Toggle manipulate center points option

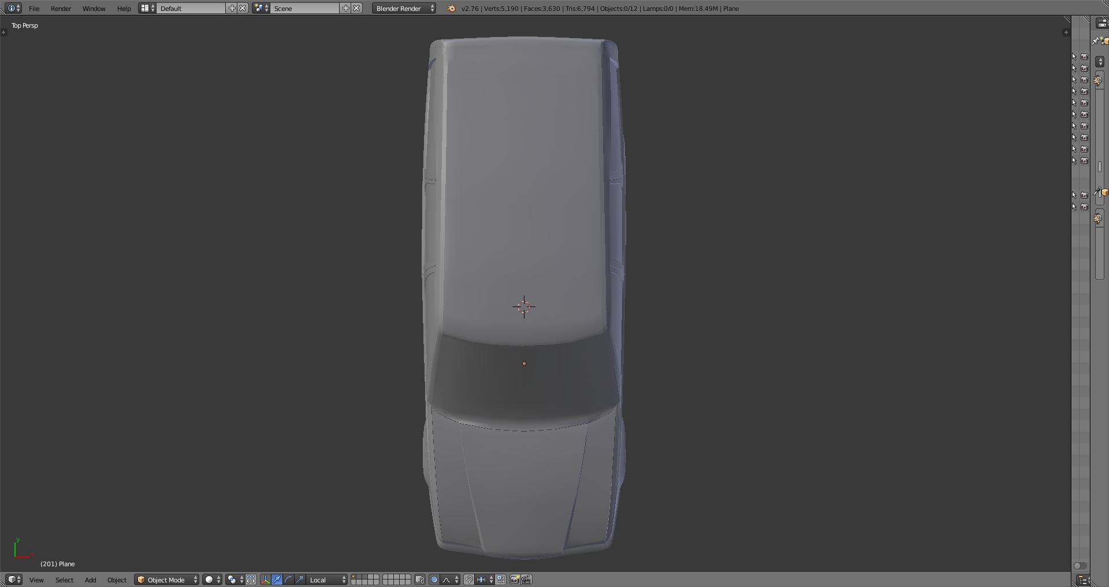click(251, 579)
